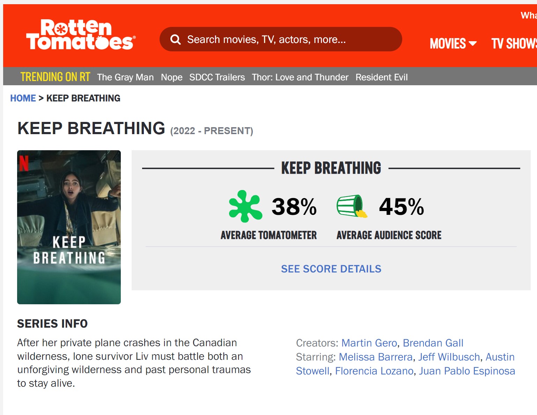Open Juan Pablo Espinosa's profile

(x=467, y=371)
